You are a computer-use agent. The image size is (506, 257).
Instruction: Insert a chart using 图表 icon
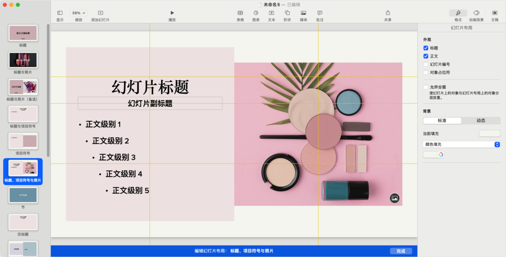tap(256, 13)
